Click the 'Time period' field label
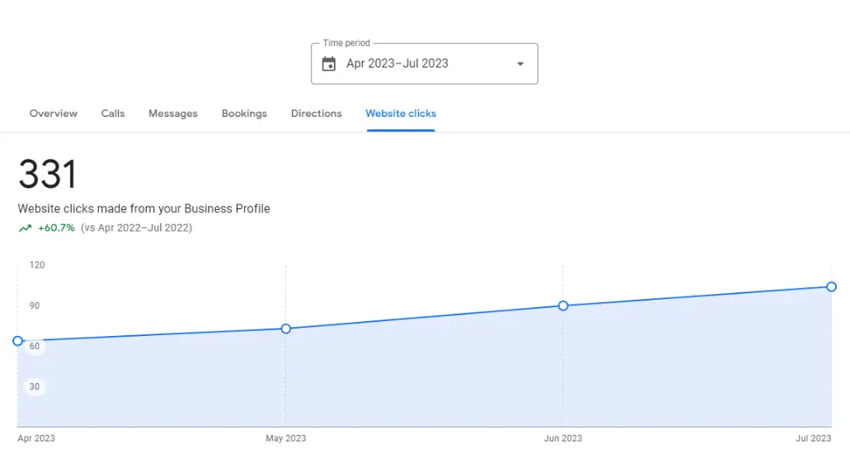Screen dimensions: 850x476 346,43
